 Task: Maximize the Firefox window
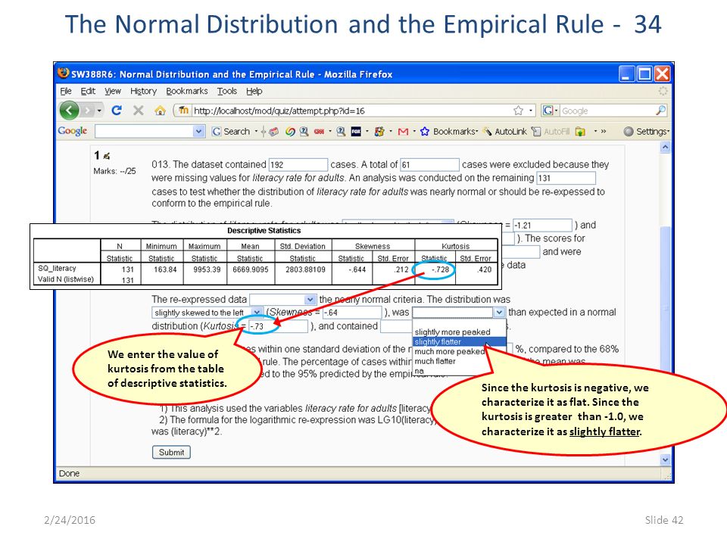[644, 73]
